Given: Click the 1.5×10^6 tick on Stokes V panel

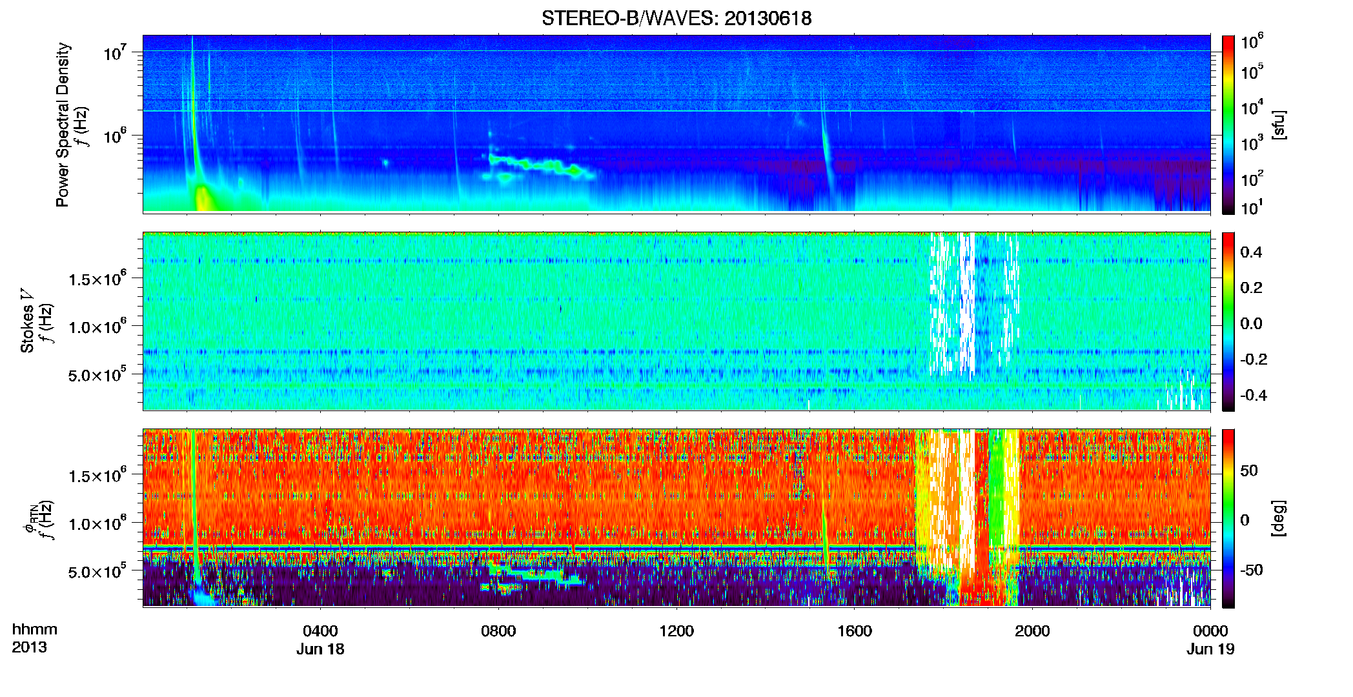Looking at the screenshot, I should coord(97,279).
